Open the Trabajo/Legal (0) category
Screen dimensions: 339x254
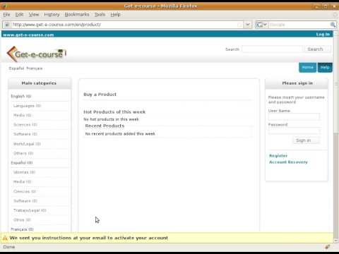(30, 210)
